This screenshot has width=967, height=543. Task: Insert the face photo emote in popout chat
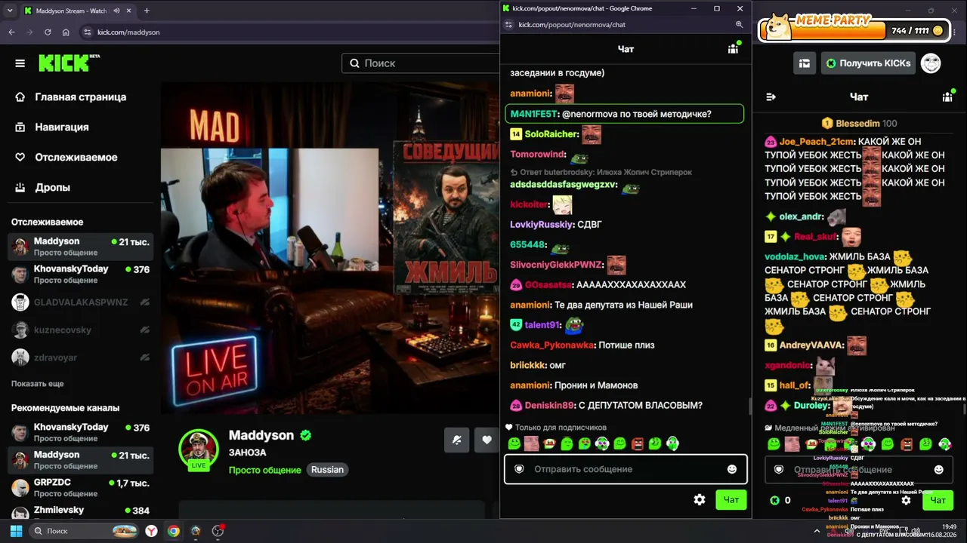[x=532, y=443]
